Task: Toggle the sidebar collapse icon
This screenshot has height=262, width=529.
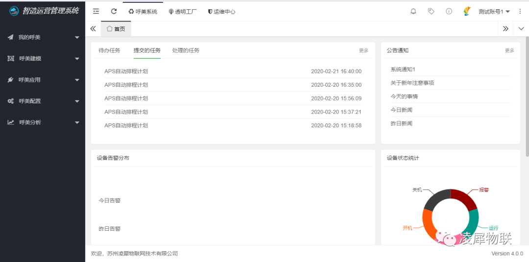Action: pos(96,11)
